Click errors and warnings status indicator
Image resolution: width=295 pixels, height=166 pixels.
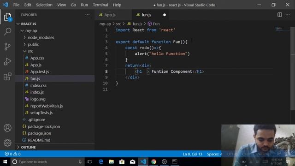pyautogui.click(x=12, y=154)
